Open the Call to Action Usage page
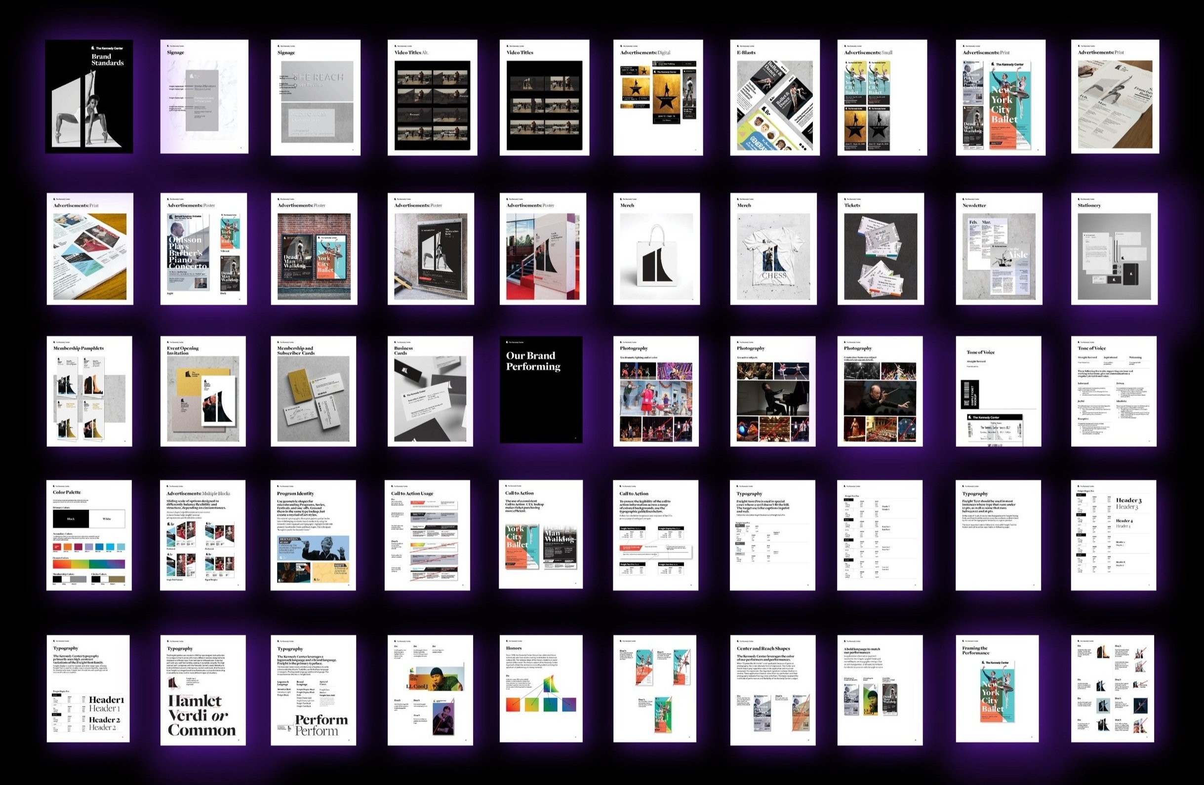 (428, 535)
